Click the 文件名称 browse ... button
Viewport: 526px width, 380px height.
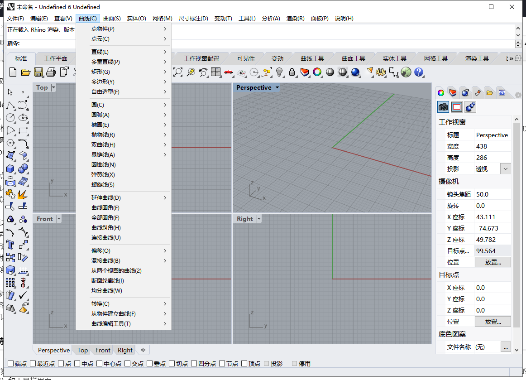(506, 347)
